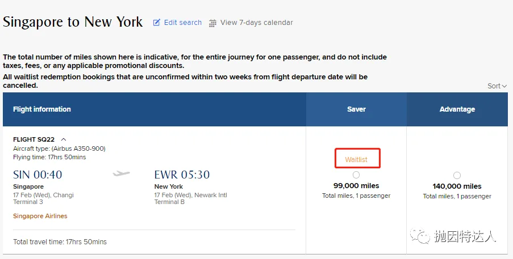Open the Sort dropdown
This screenshot has height=259, width=513.
(x=497, y=86)
